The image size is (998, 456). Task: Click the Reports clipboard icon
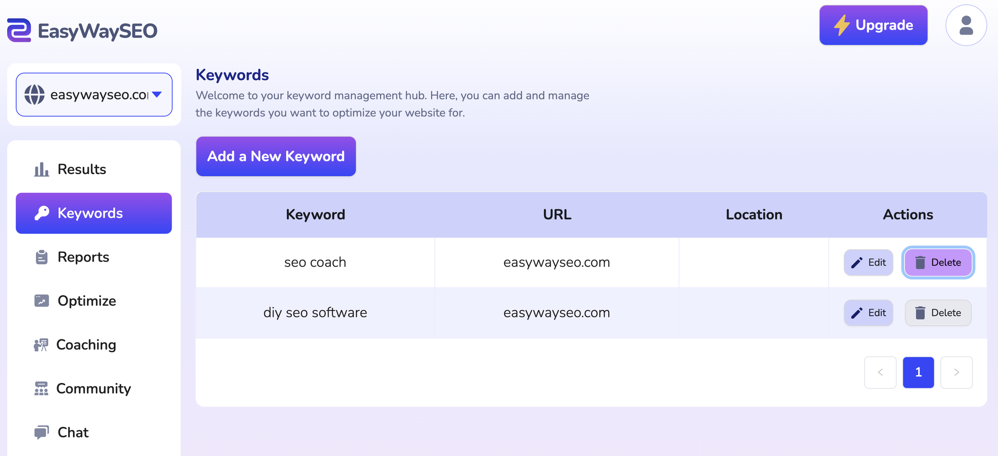coord(42,257)
